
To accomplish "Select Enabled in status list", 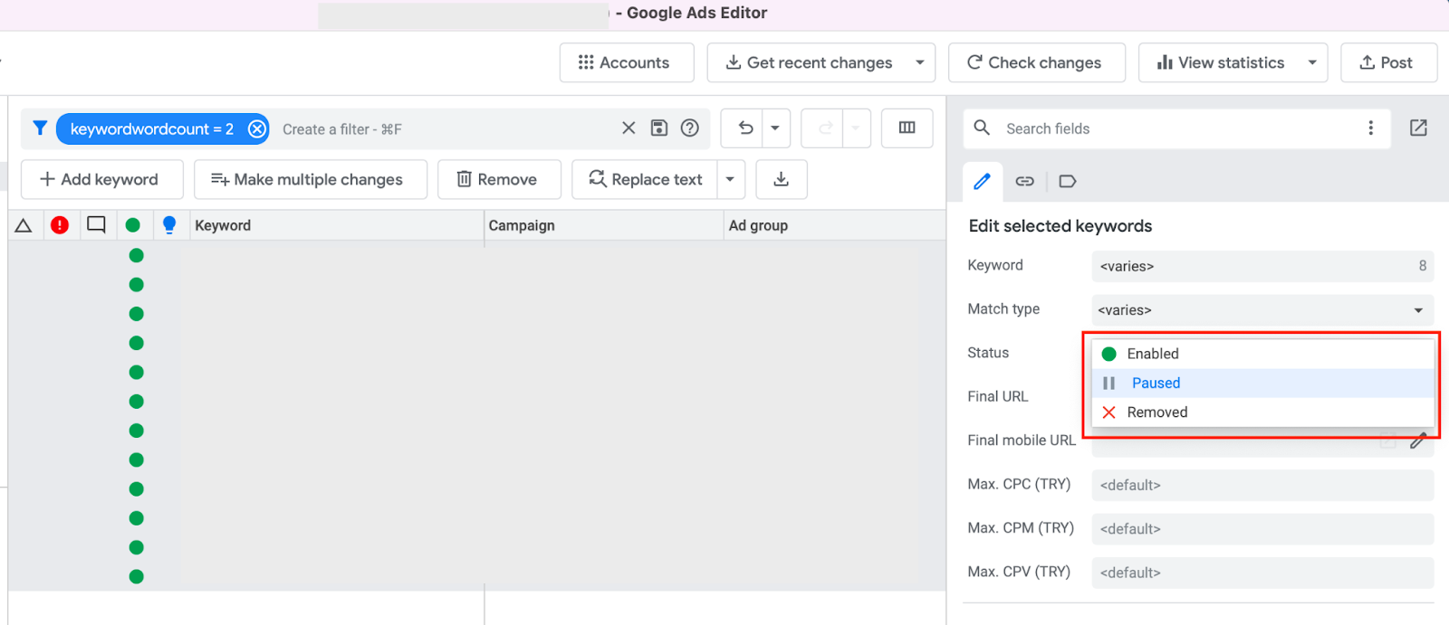I will [1262, 354].
